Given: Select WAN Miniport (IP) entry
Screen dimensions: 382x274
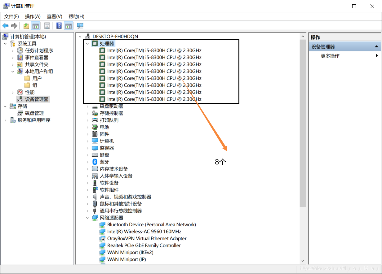Looking at the screenshot, I should click(x=127, y=259).
